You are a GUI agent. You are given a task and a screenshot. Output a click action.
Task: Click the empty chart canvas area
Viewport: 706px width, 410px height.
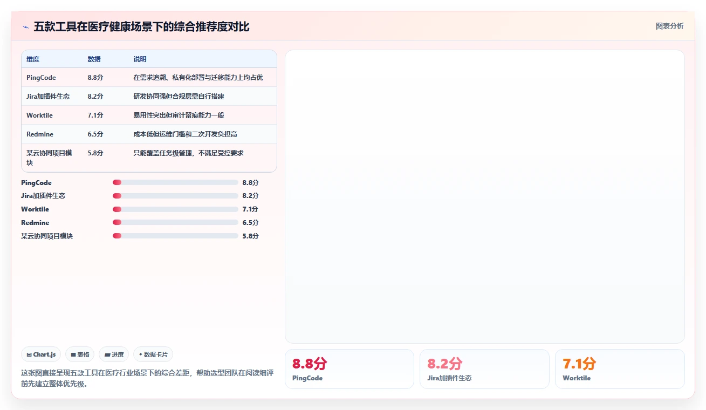(484, 196)
